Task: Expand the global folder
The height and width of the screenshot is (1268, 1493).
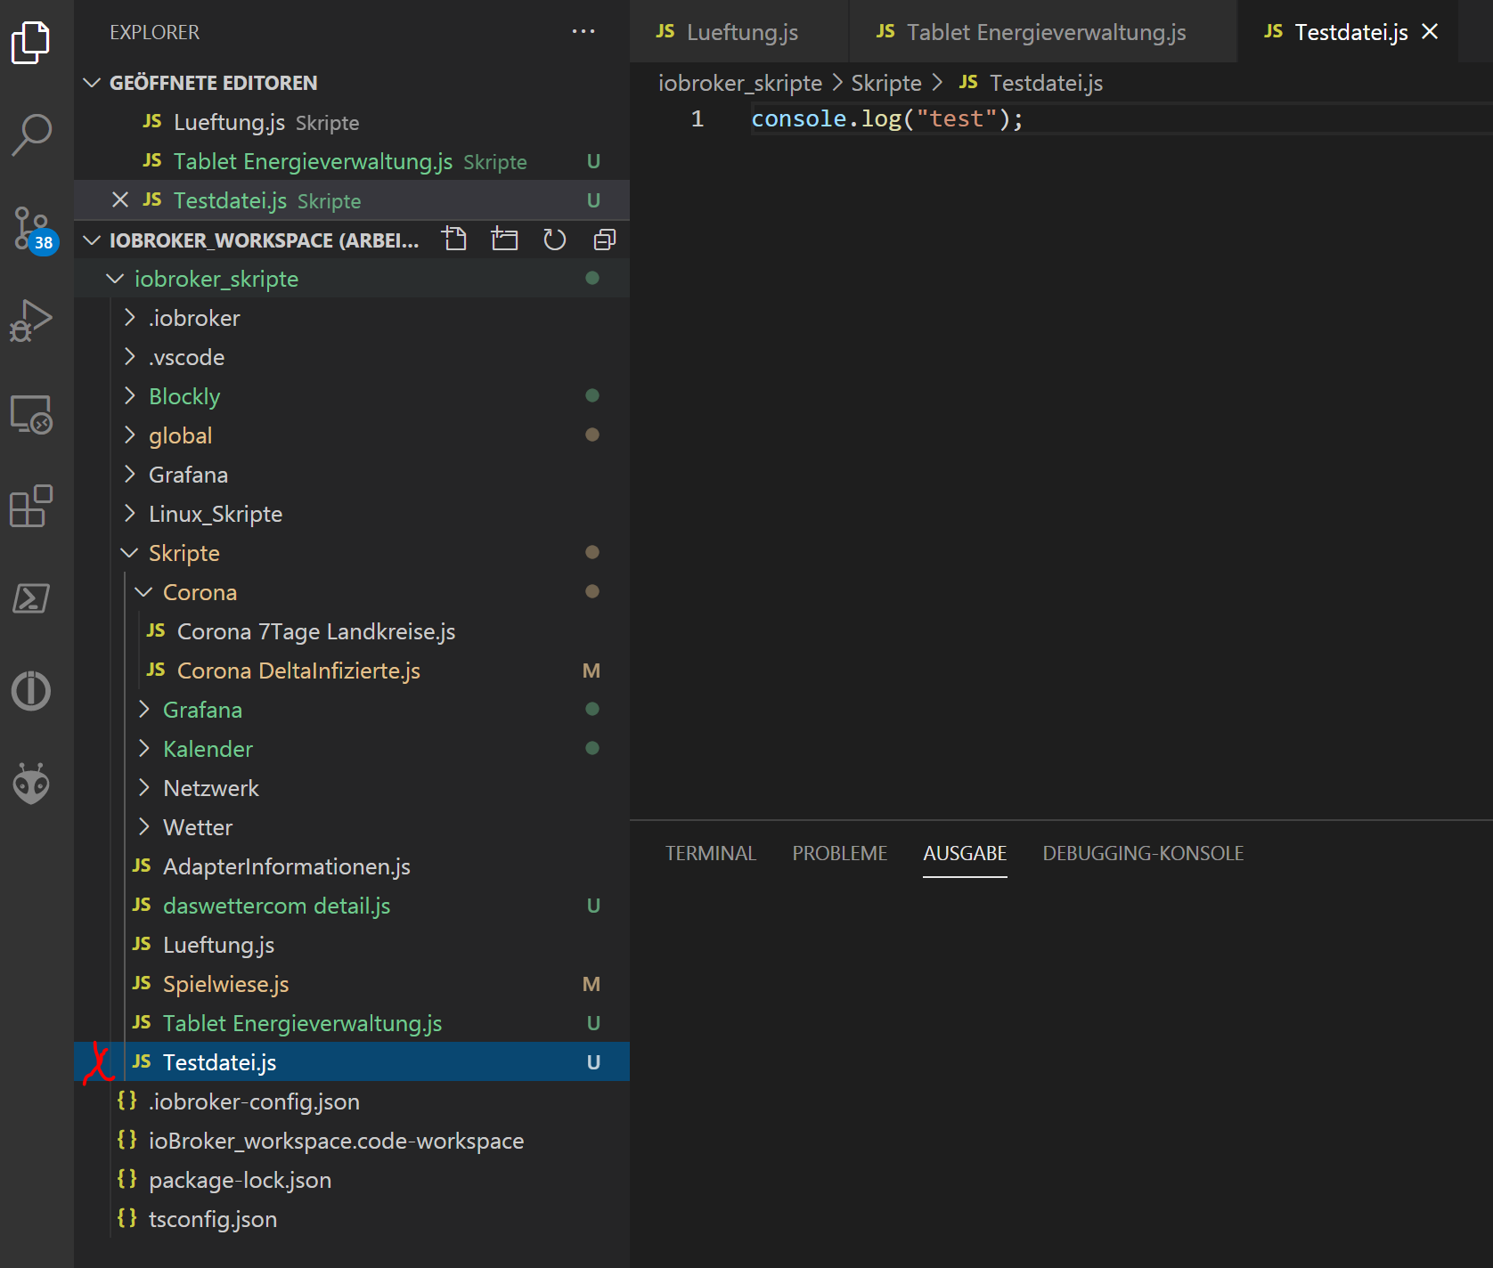Action: [x=131, y=435]
